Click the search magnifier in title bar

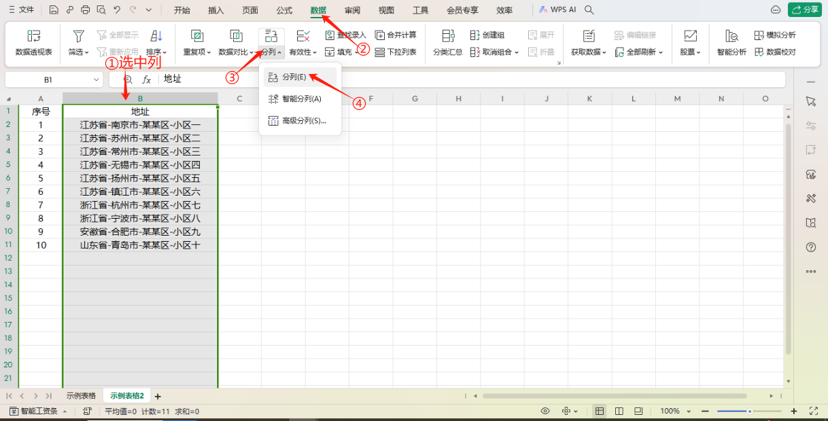point(589,10)
